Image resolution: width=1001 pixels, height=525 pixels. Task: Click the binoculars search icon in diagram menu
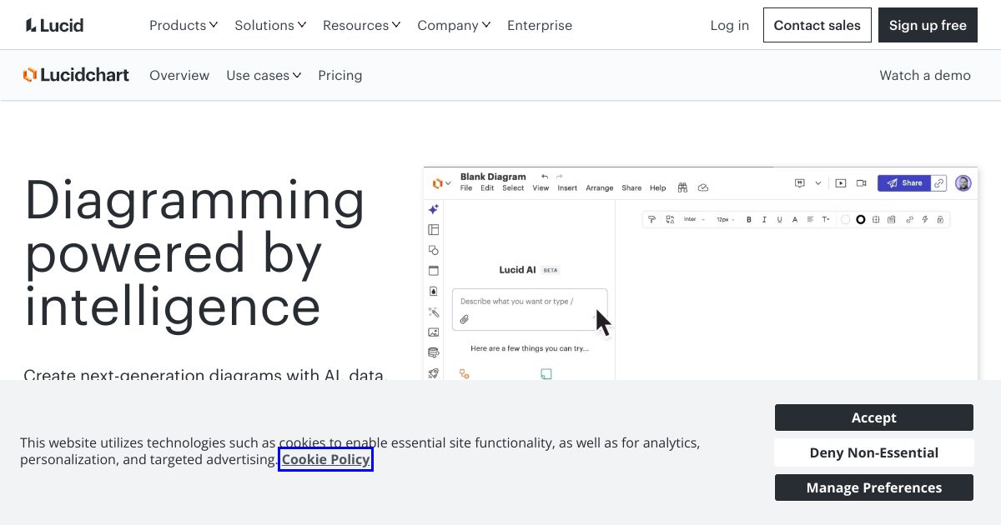pos(682,187)
